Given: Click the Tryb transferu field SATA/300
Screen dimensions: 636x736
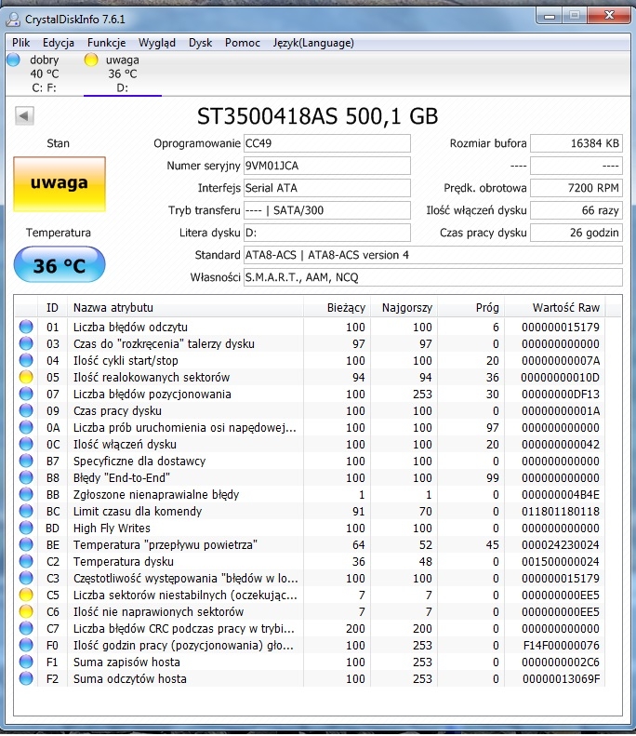Looking at the screenshot, I should pos(327,210).
